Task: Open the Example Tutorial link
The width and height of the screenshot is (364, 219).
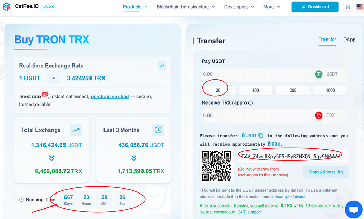Action: point(291,197)
